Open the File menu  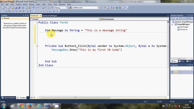pyautogui.click(x=2, y=4)
